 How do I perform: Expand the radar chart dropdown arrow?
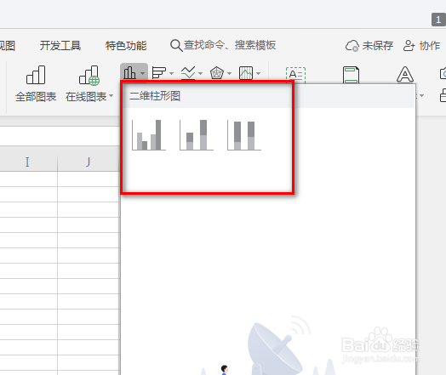230,73
